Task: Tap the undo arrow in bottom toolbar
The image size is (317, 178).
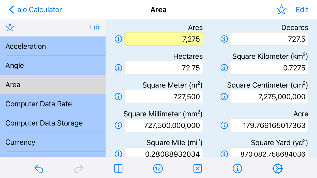Action: 39,169
